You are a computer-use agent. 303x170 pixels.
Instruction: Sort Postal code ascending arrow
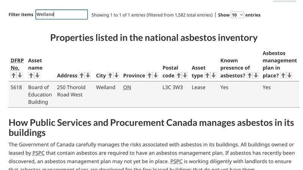(179, 75)
